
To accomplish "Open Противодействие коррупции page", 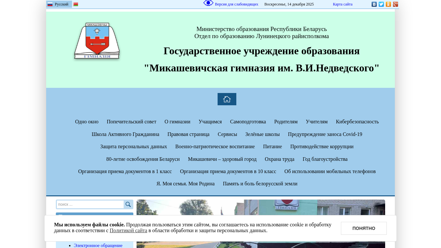I will 322,147.
